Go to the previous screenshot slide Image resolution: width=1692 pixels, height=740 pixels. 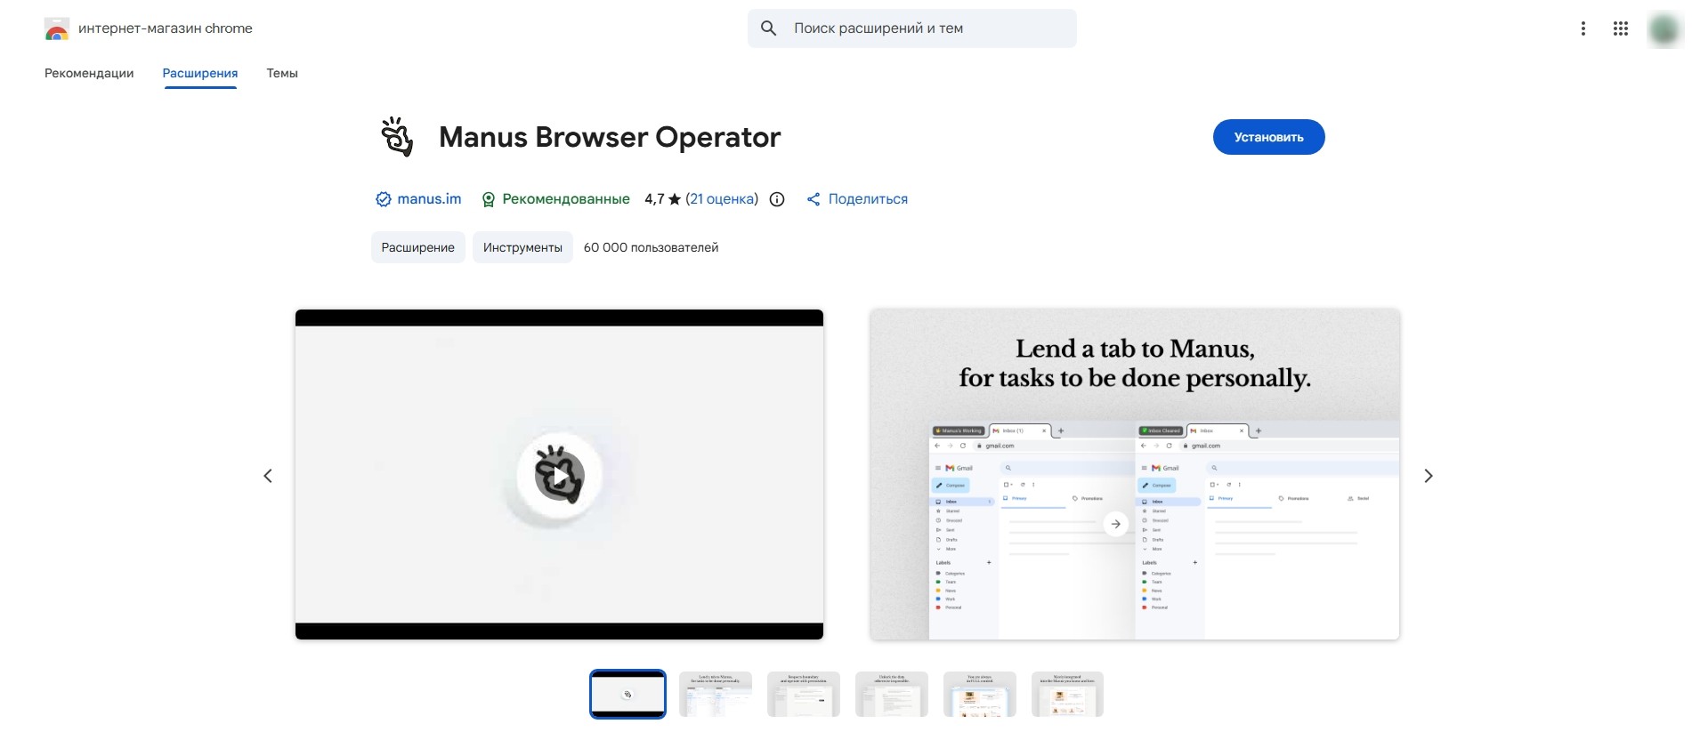[x=268, y=476]
